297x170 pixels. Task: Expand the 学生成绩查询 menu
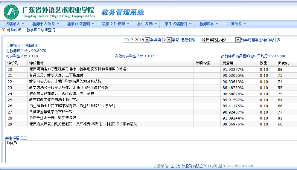click(178, 24)
